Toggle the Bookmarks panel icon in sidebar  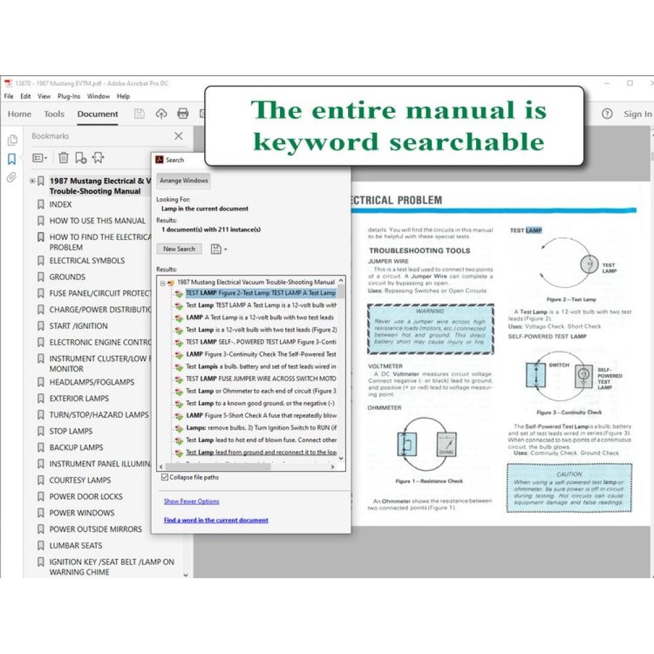coord(12,159)
